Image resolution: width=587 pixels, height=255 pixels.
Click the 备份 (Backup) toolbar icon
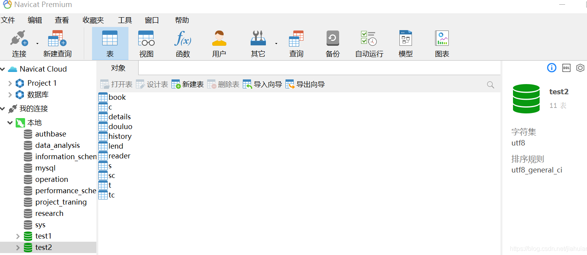tap(332, 43)
